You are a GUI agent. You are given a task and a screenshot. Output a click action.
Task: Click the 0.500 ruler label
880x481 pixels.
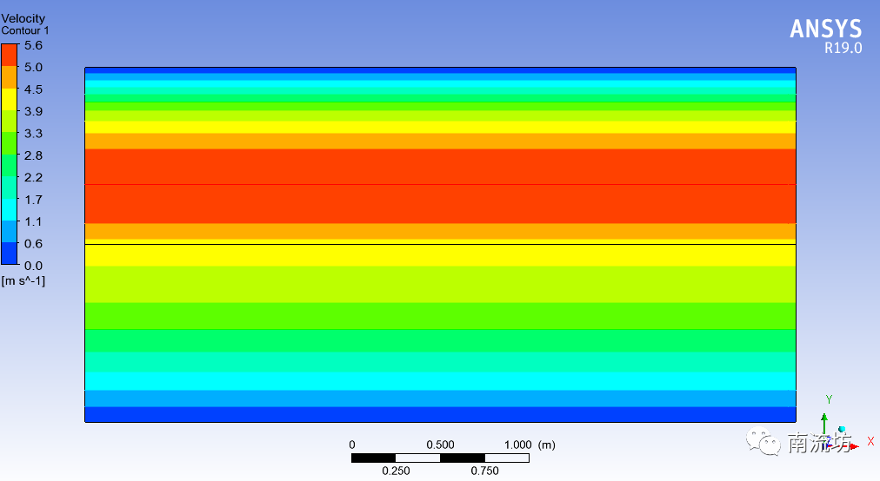point(440,445)
